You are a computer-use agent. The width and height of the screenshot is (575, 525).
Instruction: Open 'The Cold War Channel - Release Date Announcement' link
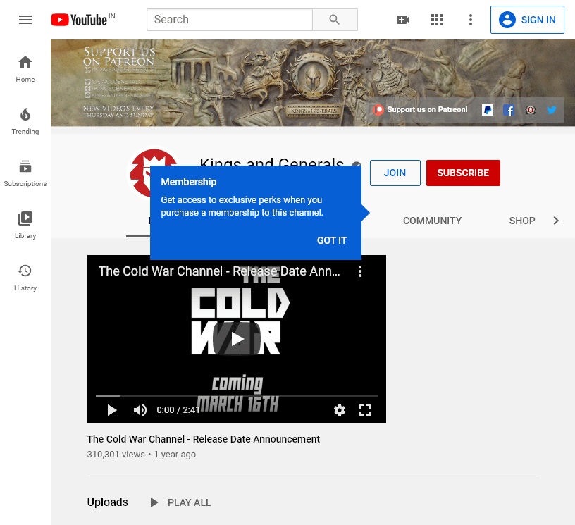pyautogui.click(x=204, y=439)
